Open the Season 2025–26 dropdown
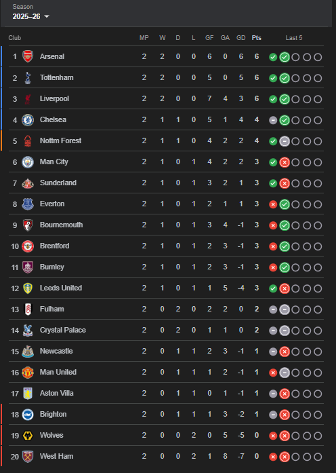The width and height of the screenshot is (336, 473). click(30, 12)
